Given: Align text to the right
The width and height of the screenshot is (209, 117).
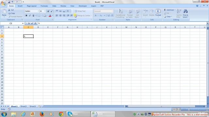Looking at the screenshot, I should 64,16.
